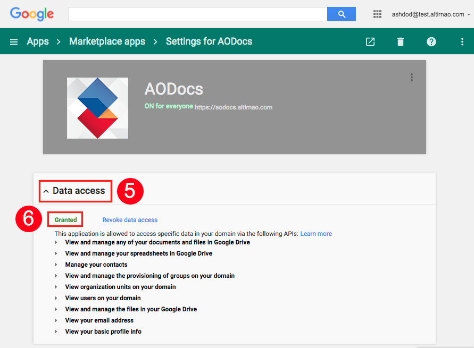Click the Revoke data access link
The height and width of the screenshot is (348, 474).
[x=130, y=220]
